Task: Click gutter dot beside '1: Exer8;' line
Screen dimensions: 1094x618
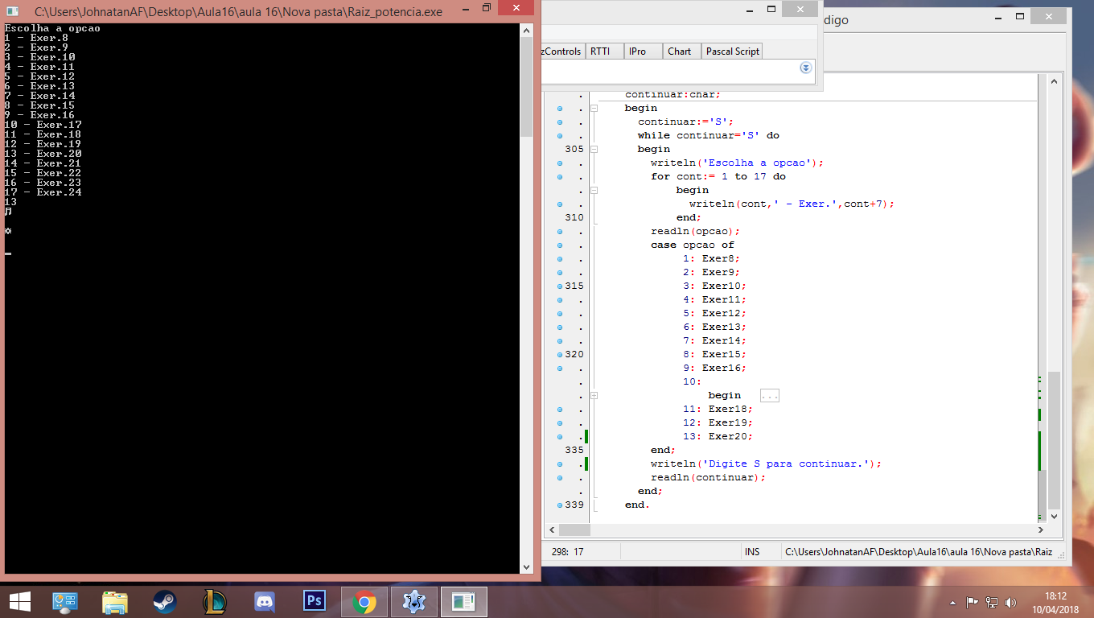Action: coord(560,258)
